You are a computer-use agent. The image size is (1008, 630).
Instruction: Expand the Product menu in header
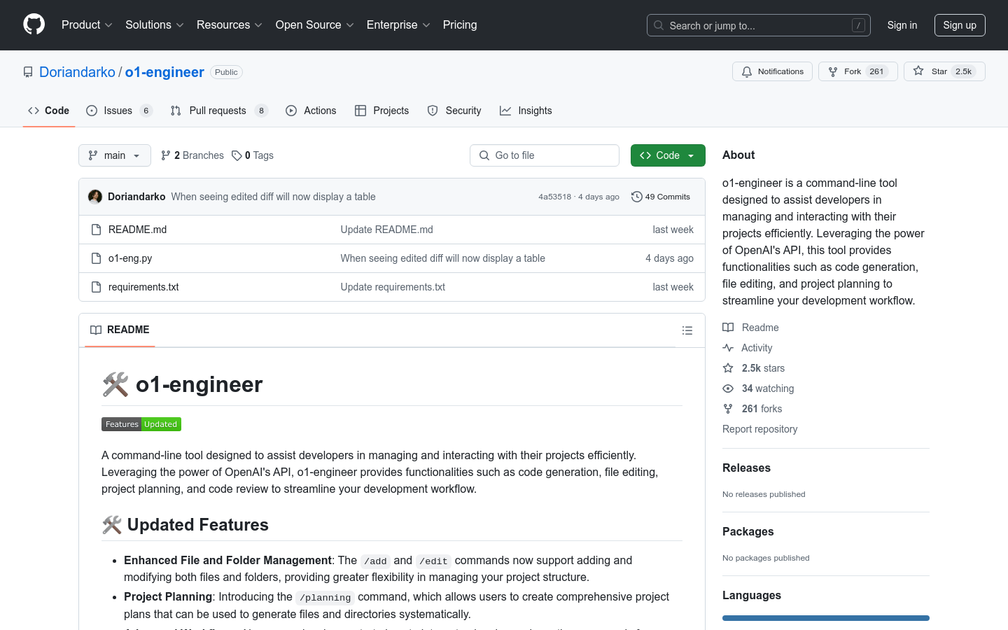click(87, 25)
